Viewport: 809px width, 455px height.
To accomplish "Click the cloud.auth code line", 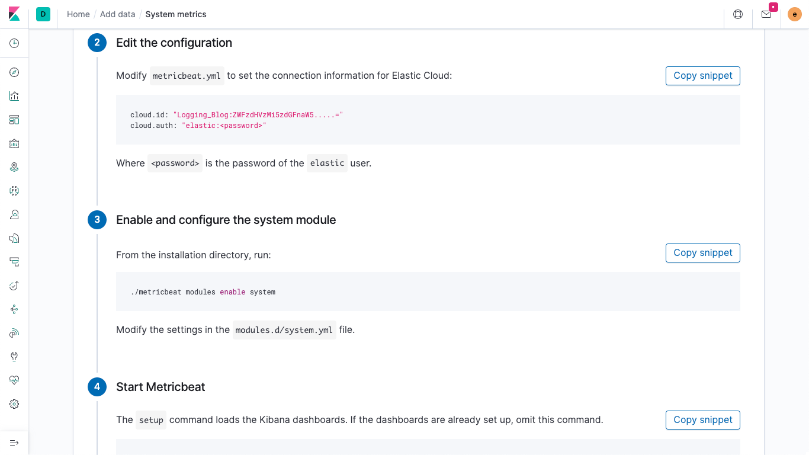I will pyautogui.click(x=198, y=126).
